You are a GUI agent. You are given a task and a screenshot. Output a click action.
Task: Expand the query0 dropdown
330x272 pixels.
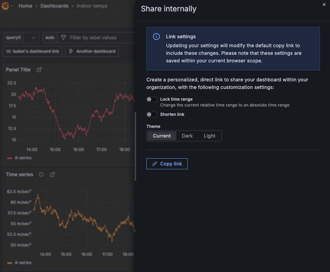[21, 38]
